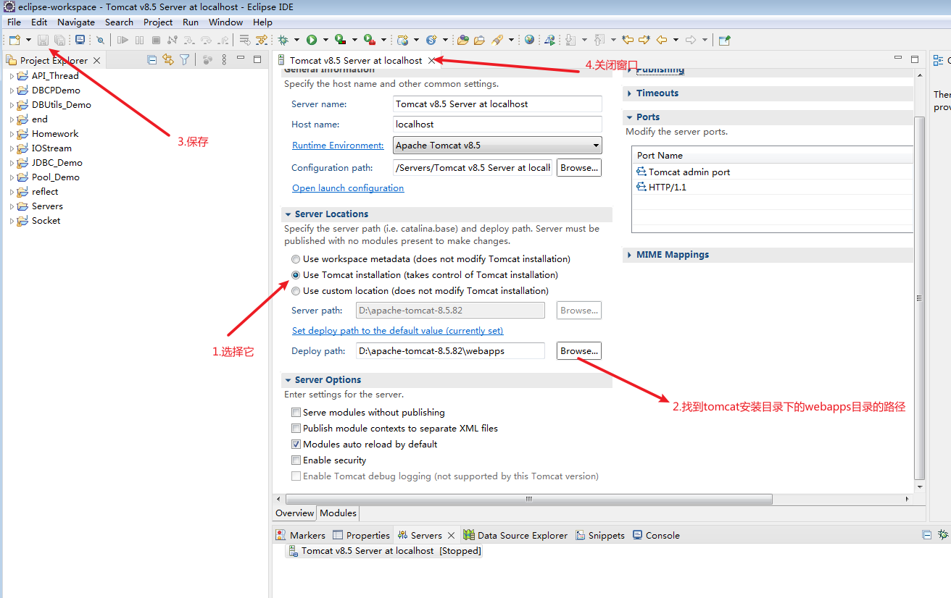Select Tomcat v8.5 Server in Servers view

coord(384,551)
